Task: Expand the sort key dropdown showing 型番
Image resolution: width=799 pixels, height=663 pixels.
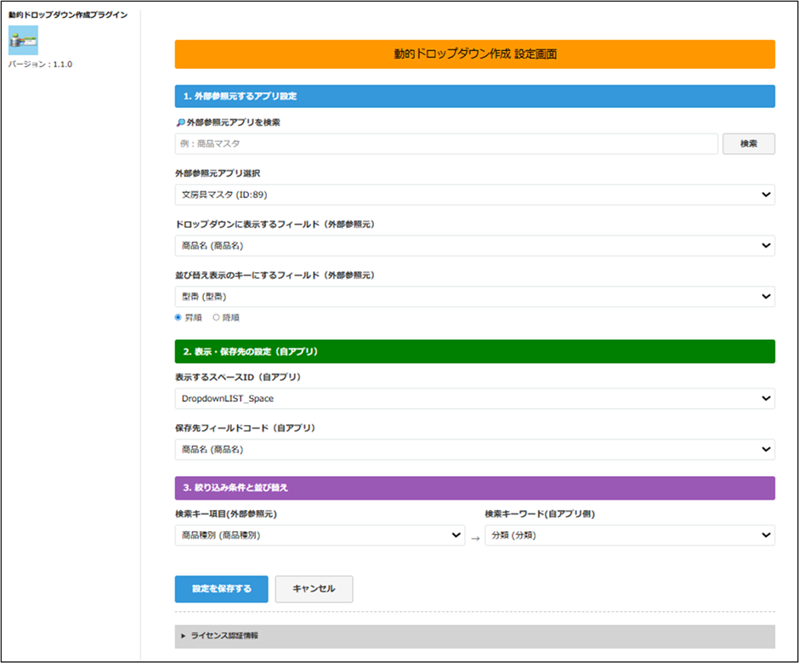Action: [474, 297]
